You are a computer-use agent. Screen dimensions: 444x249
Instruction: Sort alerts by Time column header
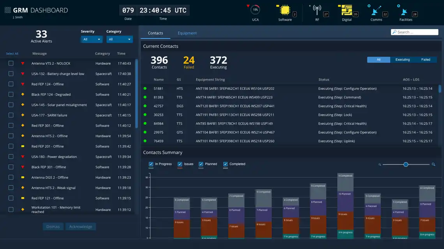(x=121, y=54)
